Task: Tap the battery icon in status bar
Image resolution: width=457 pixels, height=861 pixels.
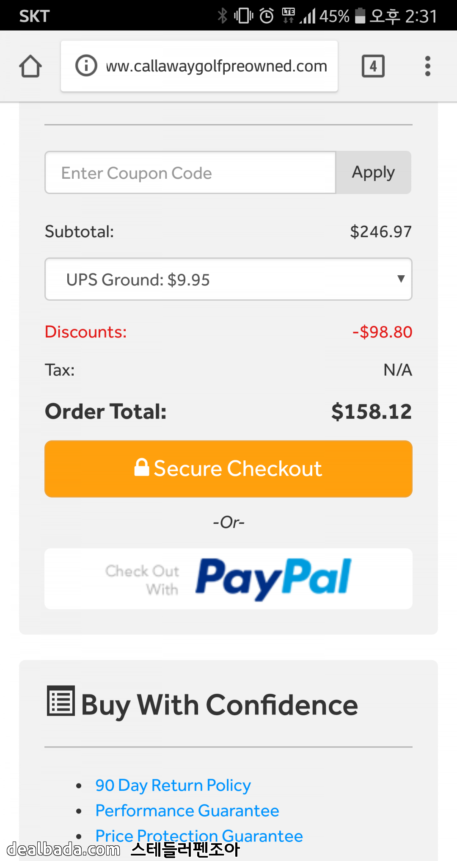Action: [x=360, y=16]
